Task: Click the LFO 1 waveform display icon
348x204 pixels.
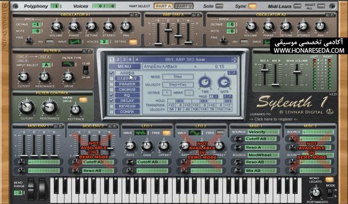Action: pos(140,133)
